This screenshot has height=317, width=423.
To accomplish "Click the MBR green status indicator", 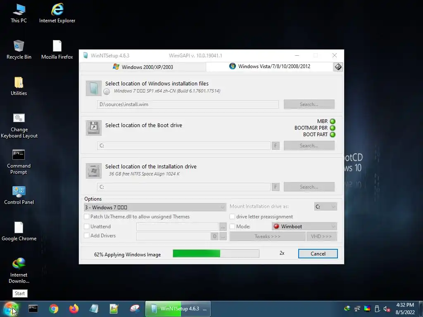I will coord(333,121).
